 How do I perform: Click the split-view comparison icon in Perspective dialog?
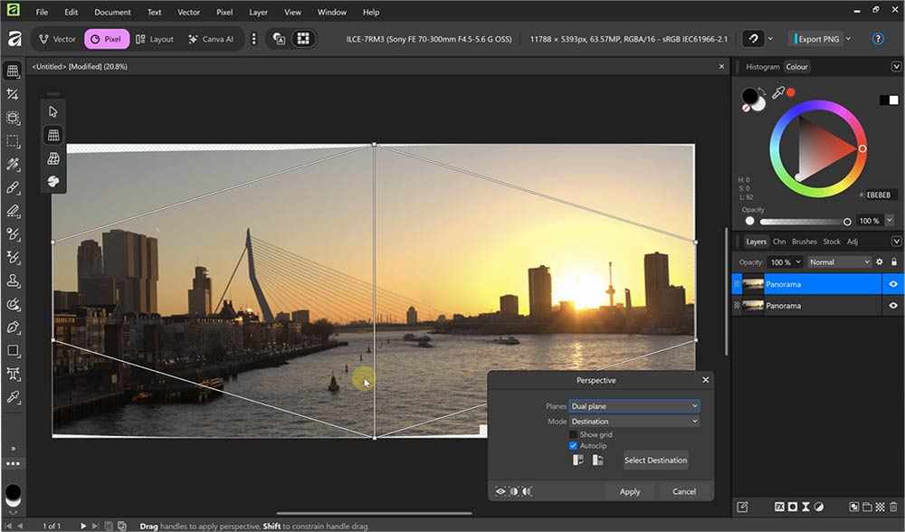513,491
